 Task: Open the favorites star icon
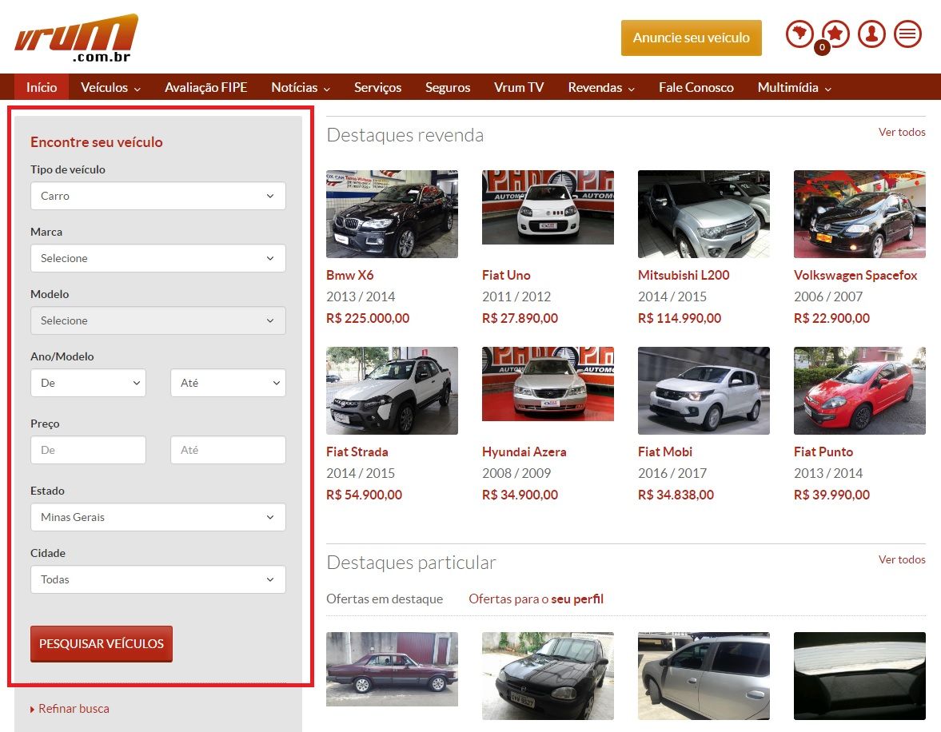coord(836,34)
